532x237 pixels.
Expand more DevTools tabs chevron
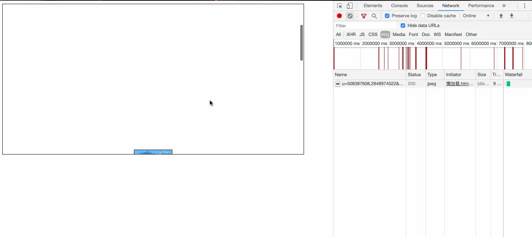coord(504,6)
